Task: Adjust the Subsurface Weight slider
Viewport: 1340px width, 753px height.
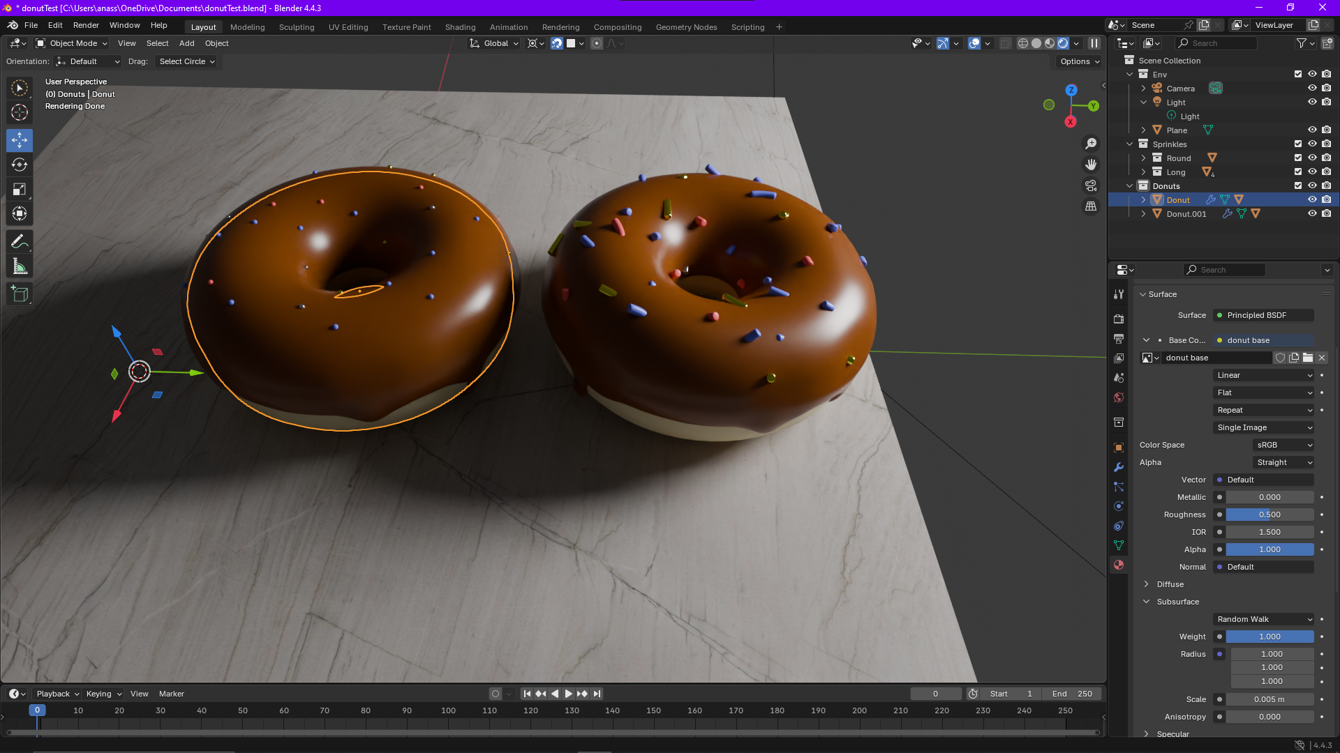Action: click(x=1270, y=637)
